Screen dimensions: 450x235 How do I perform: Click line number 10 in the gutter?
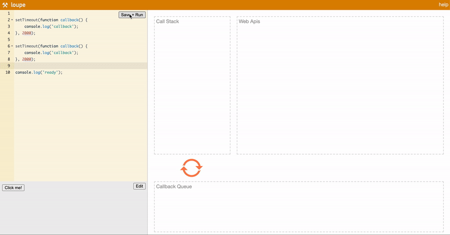[8, 72]
